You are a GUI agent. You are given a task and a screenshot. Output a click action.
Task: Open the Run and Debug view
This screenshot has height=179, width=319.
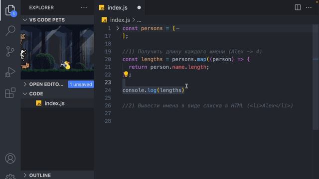10,72
